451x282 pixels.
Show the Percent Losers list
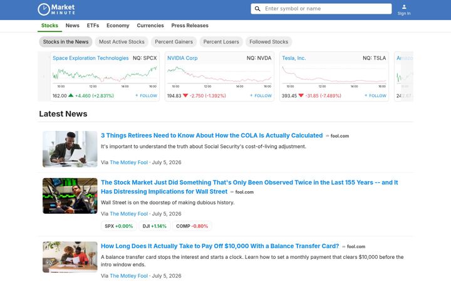pos(221,42)
